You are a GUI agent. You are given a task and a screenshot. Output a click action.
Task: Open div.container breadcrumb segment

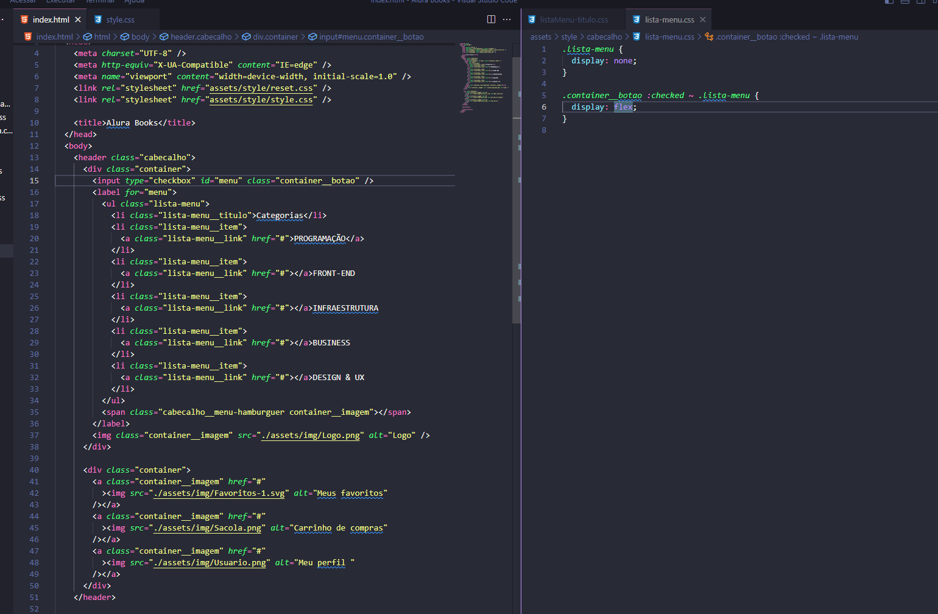tap(275, 37)
